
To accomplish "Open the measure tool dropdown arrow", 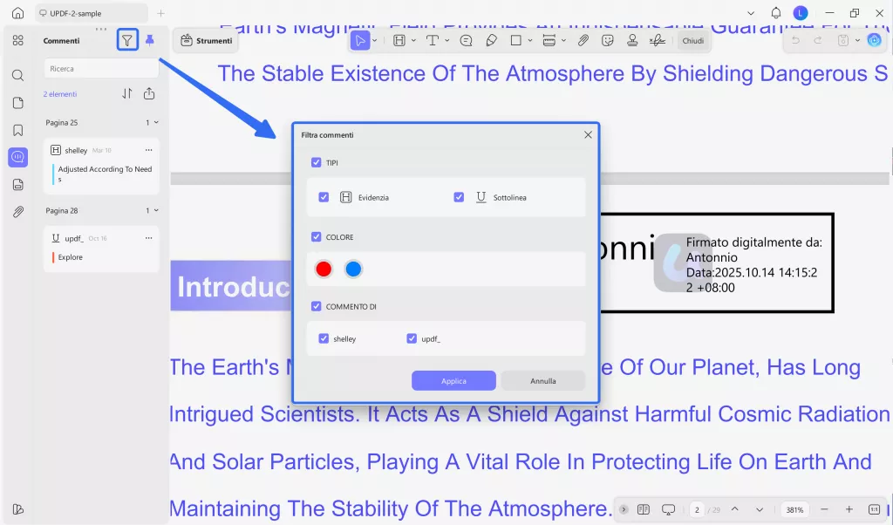I will tap(563, 40).
